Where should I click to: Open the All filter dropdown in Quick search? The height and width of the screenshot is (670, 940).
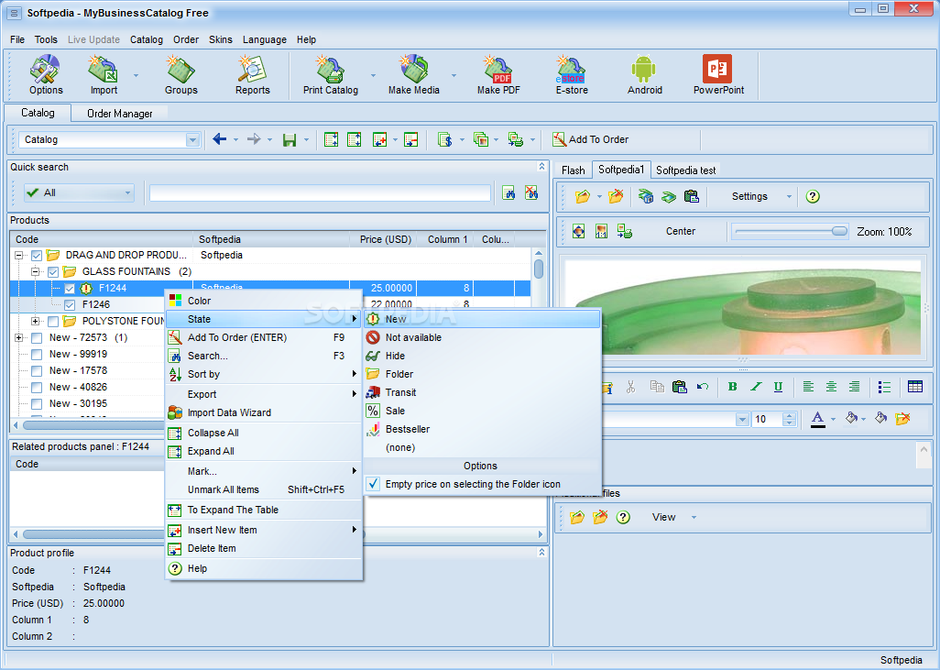pos(127,193)
